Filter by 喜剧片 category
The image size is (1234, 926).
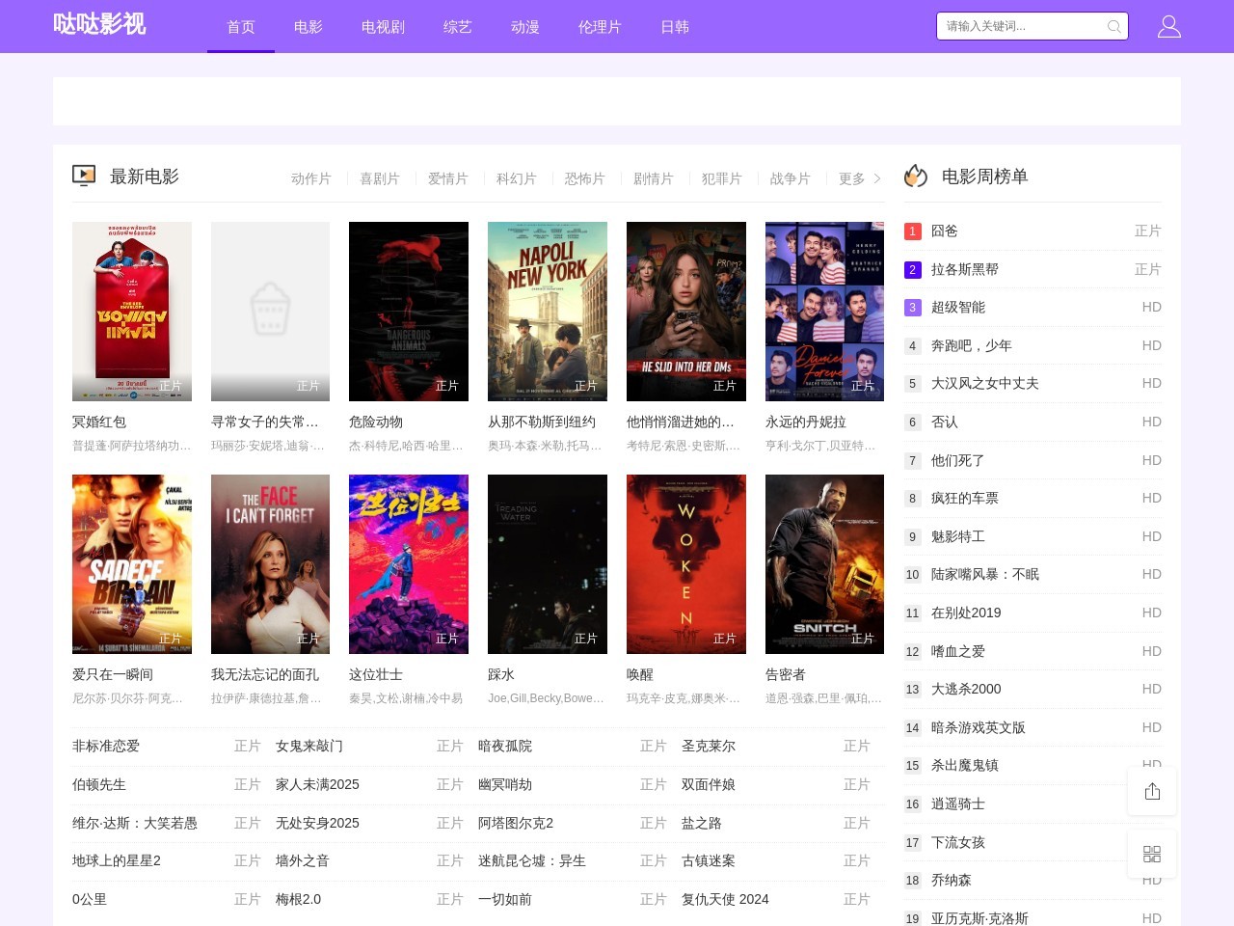pos(379,178)
